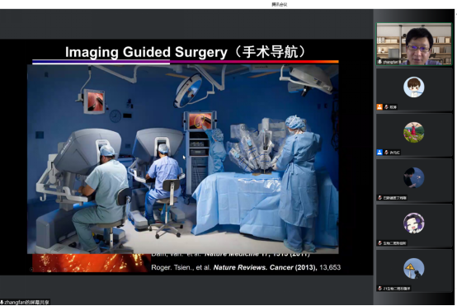Click the Roger Tsien Nature Reviews citation
The image size is (457, 306).
(246, 267)
